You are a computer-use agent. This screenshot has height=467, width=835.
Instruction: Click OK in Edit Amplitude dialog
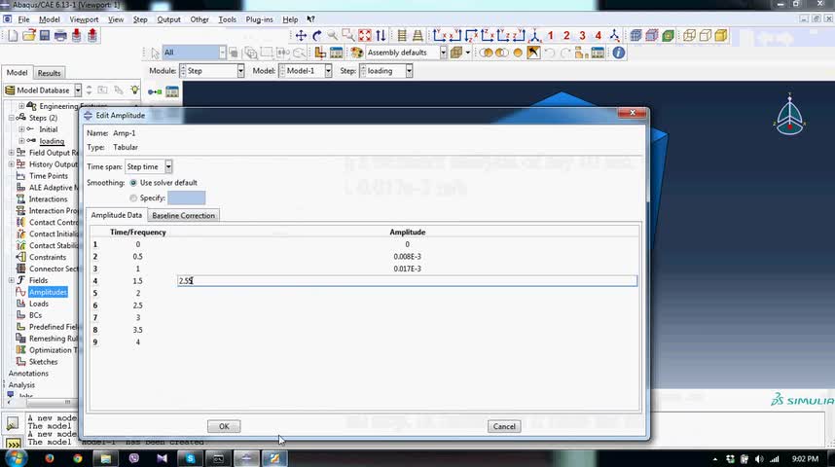click(224, 426)
